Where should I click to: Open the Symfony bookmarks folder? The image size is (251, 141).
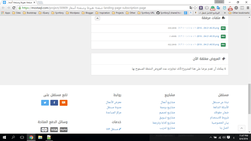tap(58, 13)
